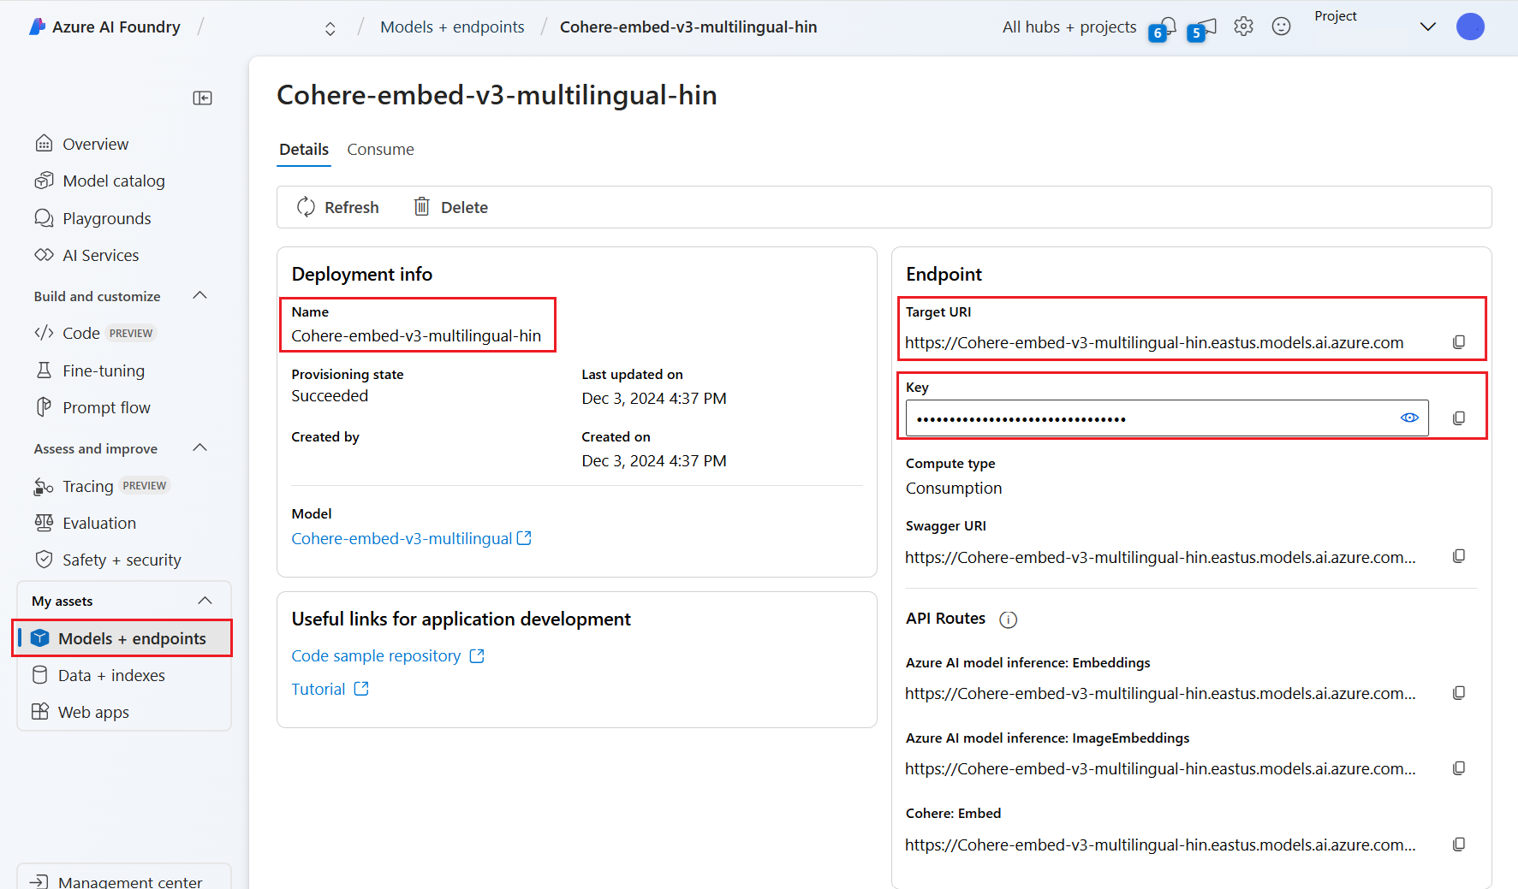This screenshot has width=1518, height=889.
Task: Collapse the Build and customize section
Action: point(200,295)
